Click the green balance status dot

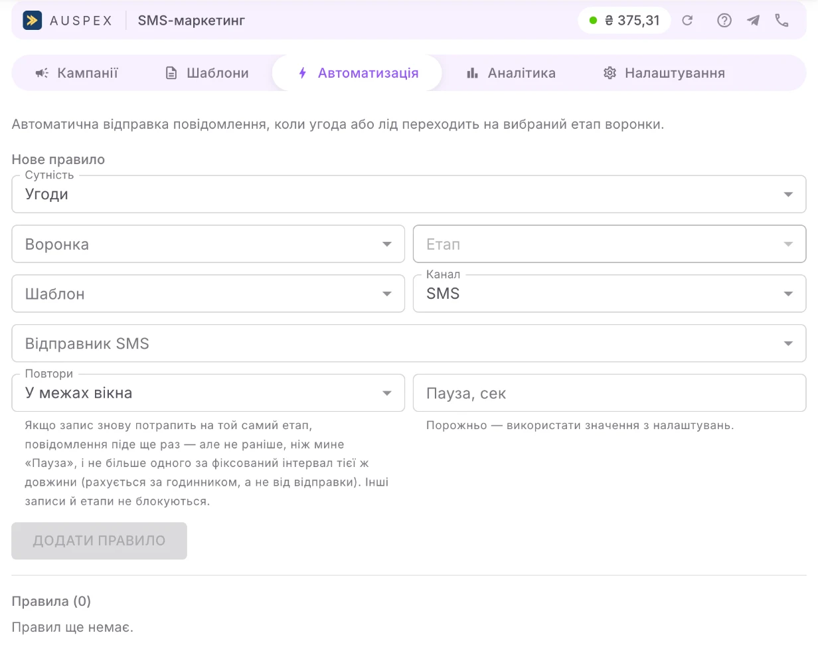click(594, 21)
